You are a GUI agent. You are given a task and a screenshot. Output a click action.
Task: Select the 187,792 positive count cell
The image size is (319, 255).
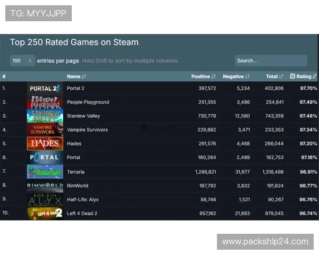pos(208,185)
